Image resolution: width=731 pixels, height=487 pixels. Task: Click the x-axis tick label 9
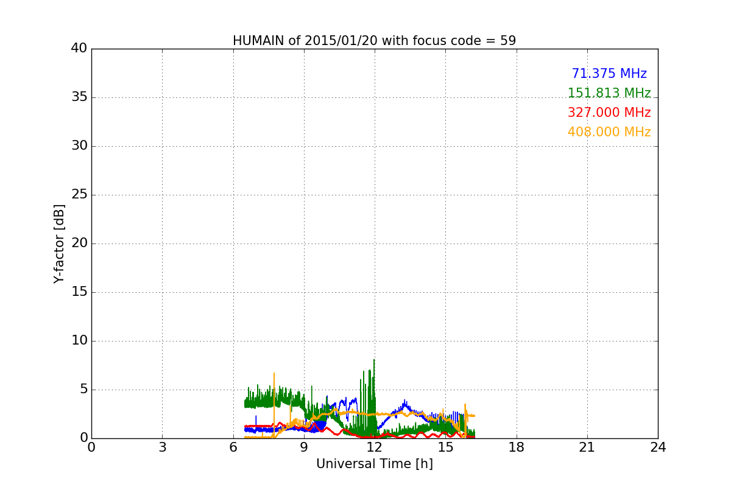(x=304, y=447)
